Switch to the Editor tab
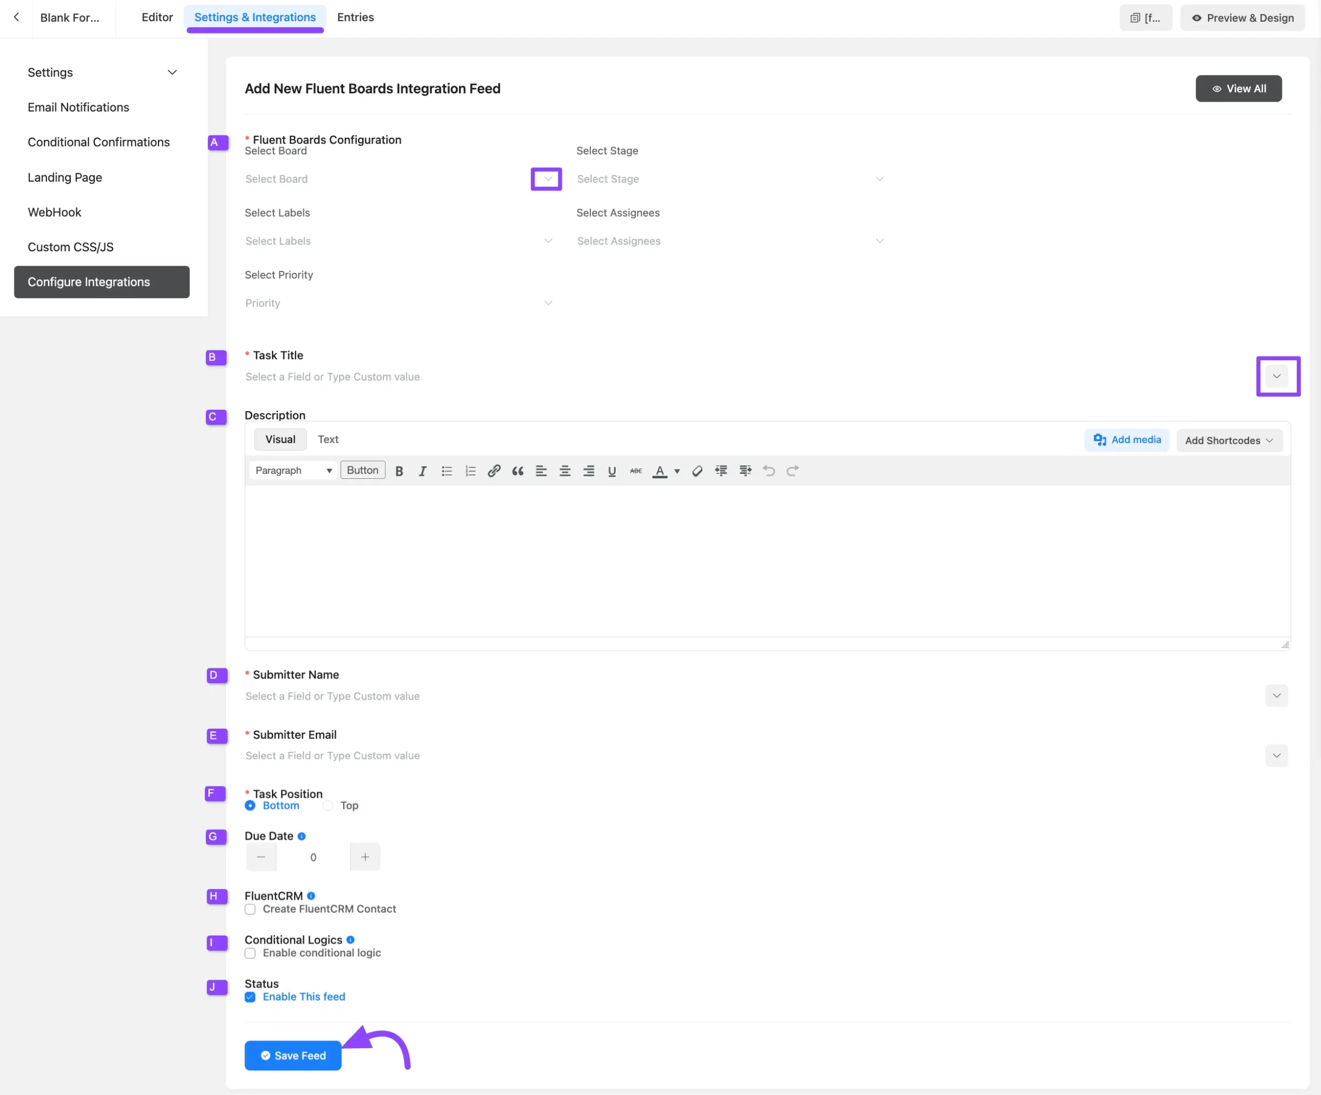 (x=157, y=18)
